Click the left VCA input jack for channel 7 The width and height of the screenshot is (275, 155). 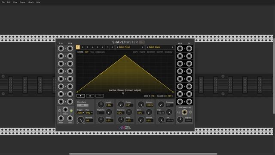point(70,94)
